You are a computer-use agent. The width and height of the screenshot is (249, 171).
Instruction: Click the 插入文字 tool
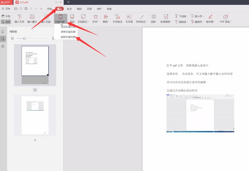pos(19,19)
